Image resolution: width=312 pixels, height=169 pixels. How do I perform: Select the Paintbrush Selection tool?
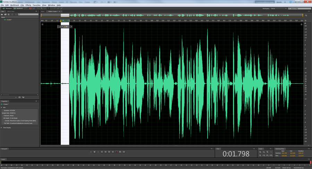point(58,8)
